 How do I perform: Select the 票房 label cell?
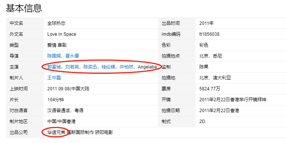[x=177, y=89]
